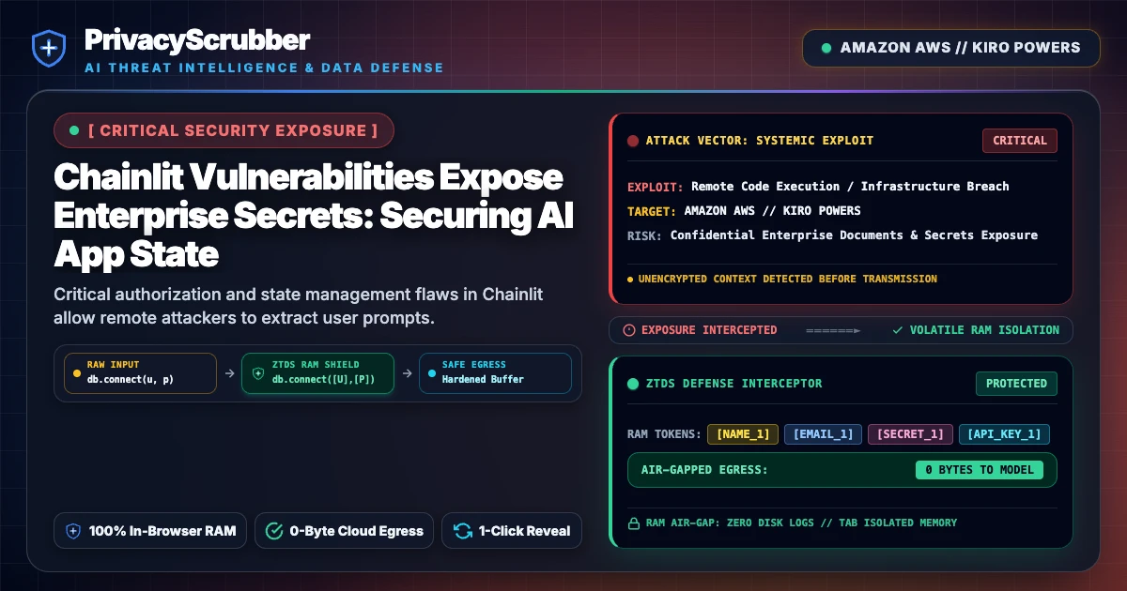Click the green dot beside ZTDS DEFENSE INTERCEPTOR
This screenshot has width=1127, height=591.
(632, 384)
